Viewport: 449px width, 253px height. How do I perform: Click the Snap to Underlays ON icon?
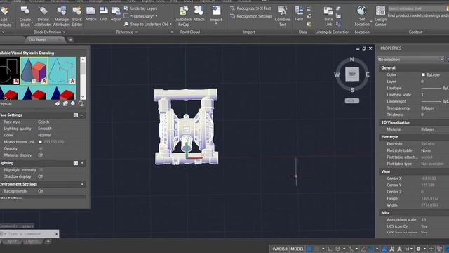click(x=126, y=25)
